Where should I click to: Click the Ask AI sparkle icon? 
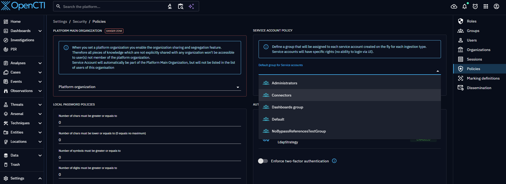pos(191,7)
